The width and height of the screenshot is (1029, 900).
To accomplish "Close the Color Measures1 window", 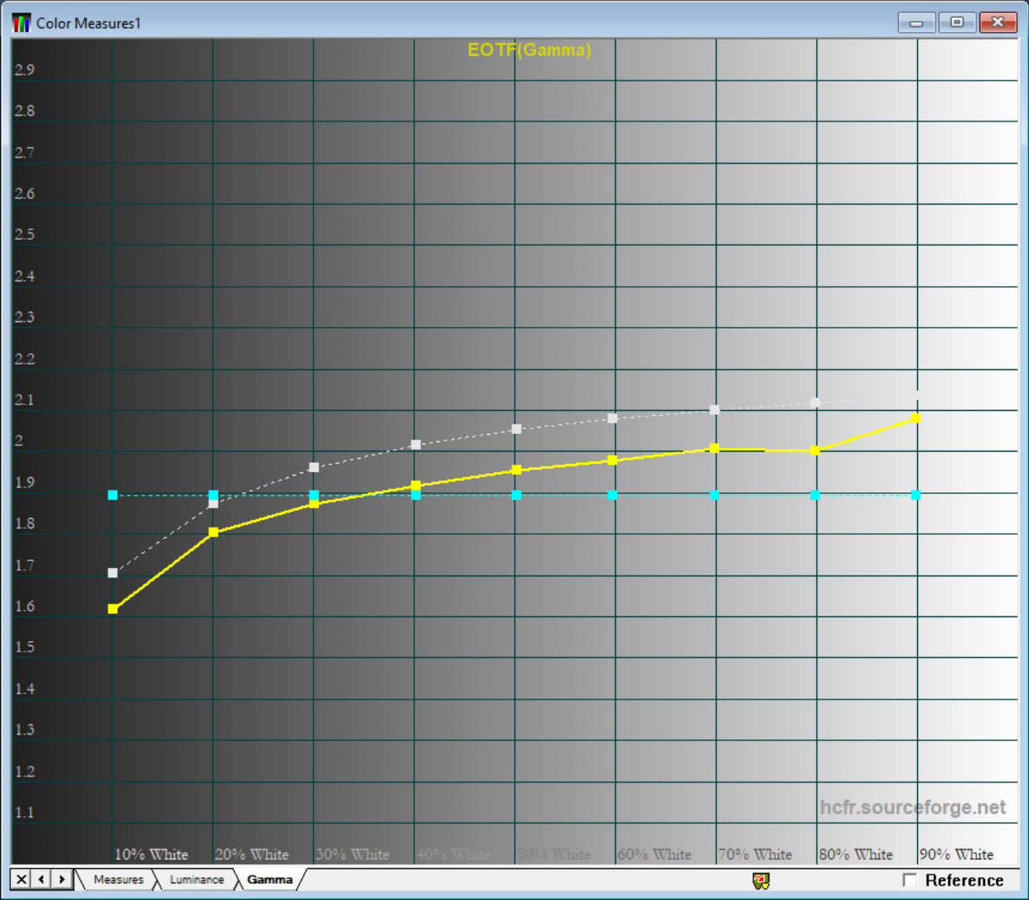I will coord(997,22).
